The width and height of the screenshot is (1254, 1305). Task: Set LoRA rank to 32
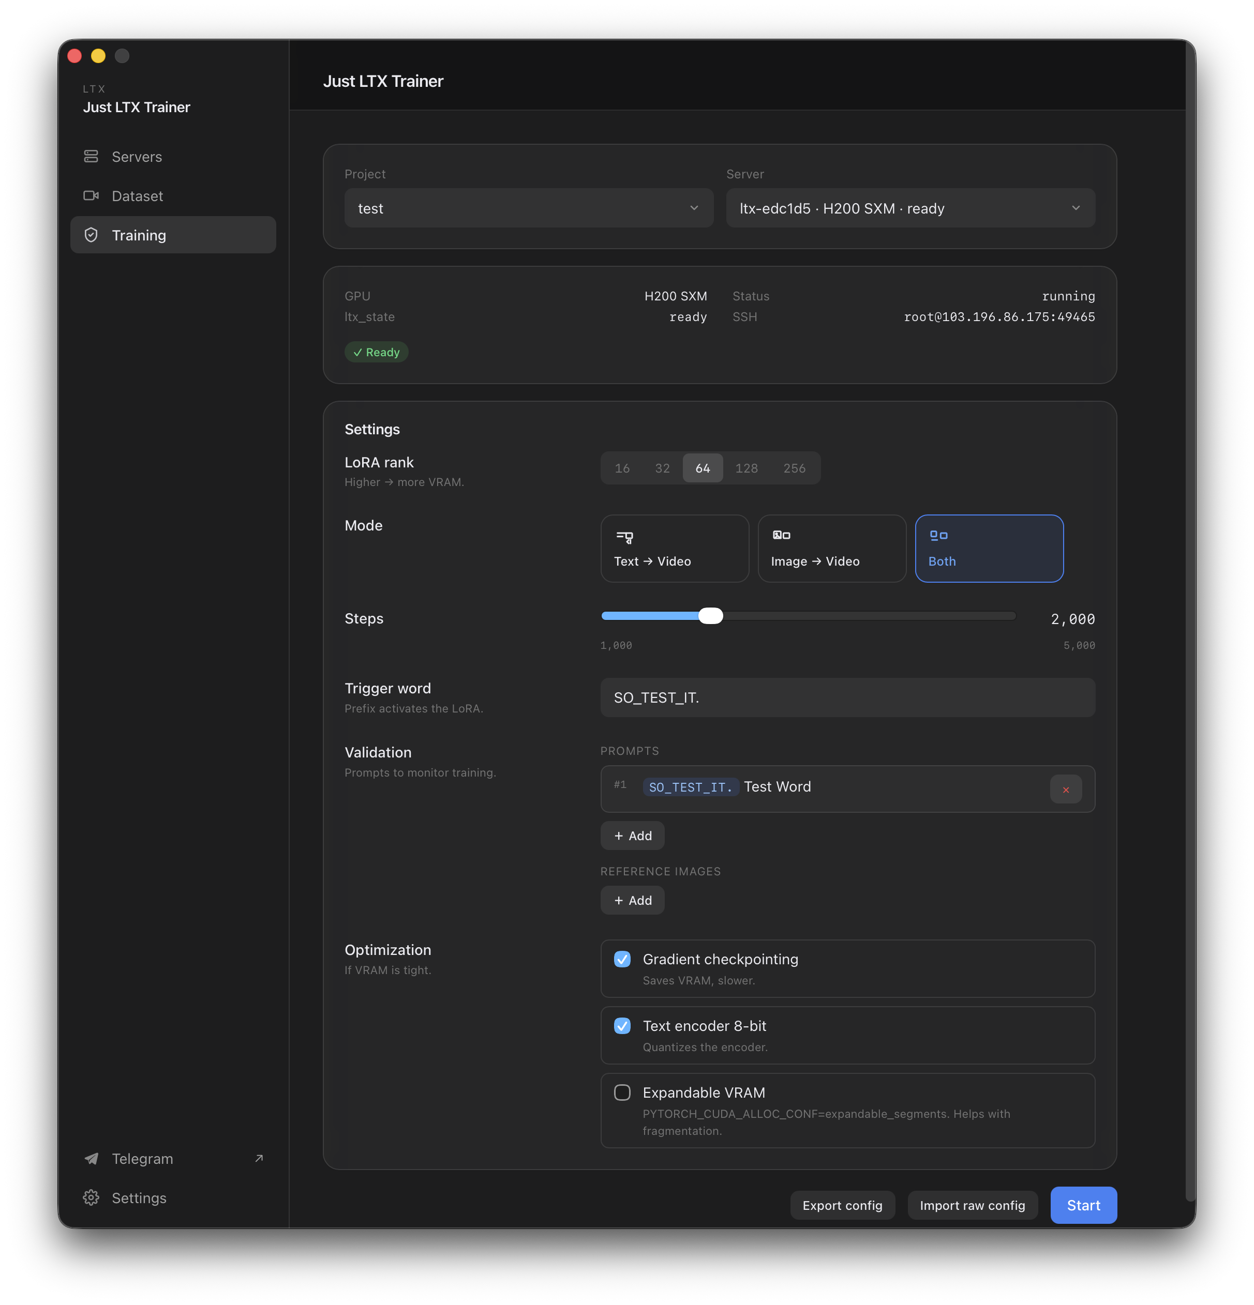pyautogui.click(x=662, y=468)
